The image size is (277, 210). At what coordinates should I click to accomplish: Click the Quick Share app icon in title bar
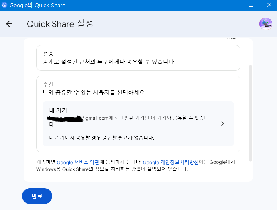pos(4,5)
